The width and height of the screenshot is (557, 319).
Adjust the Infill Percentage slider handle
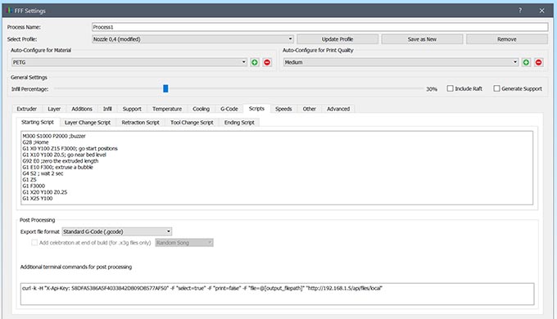[165, 88]
